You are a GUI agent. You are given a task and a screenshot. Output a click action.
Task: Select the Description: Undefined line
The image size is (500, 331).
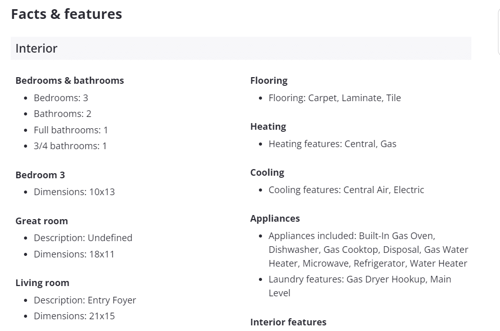point(83,238)
